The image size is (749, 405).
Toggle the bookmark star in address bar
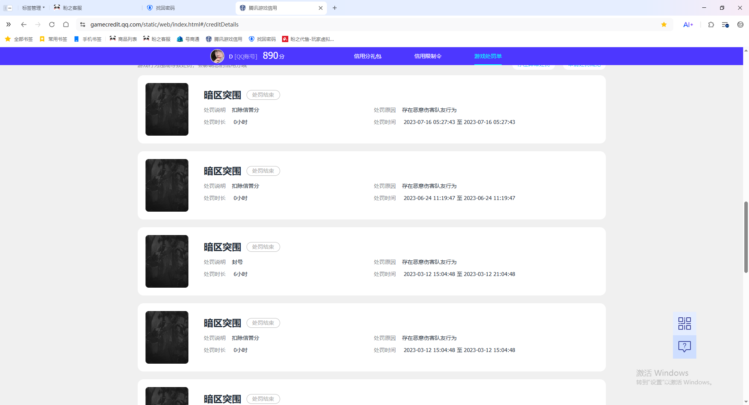[x=664, y=25]
